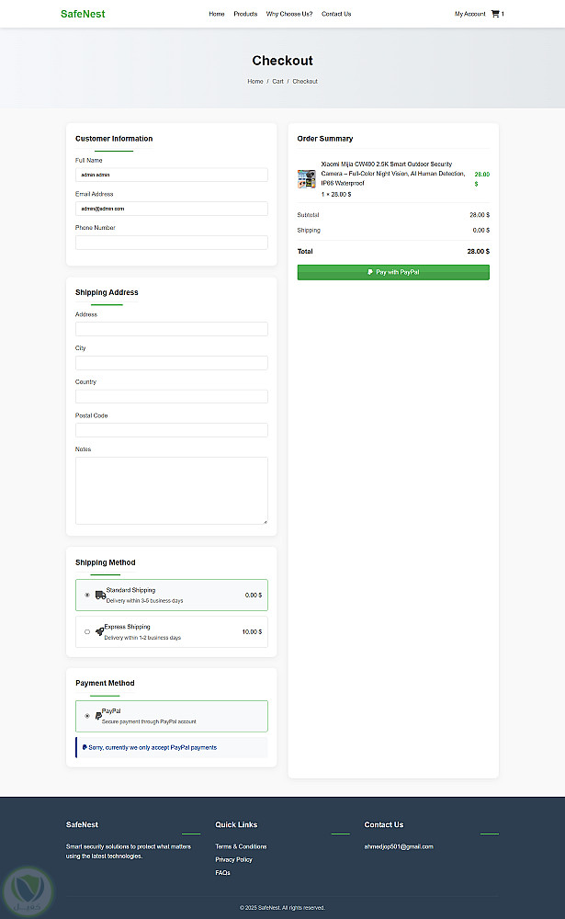Image resolution: width=565 pixels, height=919 pixels.
Task: Click the PayPal logo in Payment Method
Action: [x=97, y=715]
